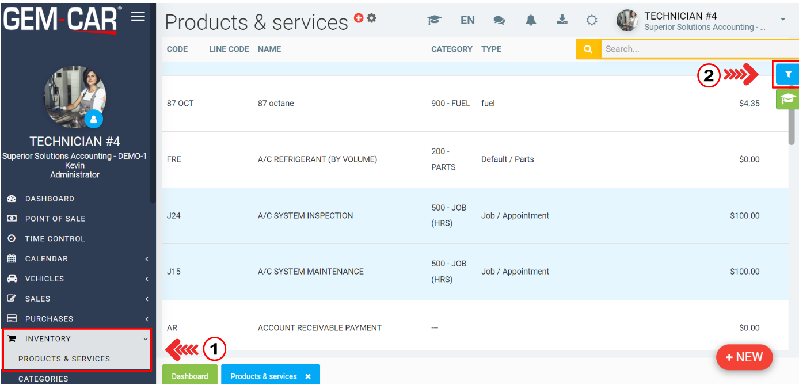Click the red plus icon beside page title
The width and height of the screenshot is (799, 385).
pyautogui.click(x=359, y=18)
